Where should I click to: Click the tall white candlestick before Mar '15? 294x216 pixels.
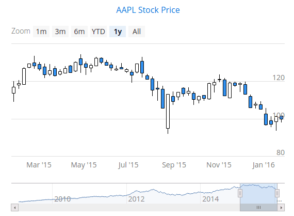tap(24, 76)
